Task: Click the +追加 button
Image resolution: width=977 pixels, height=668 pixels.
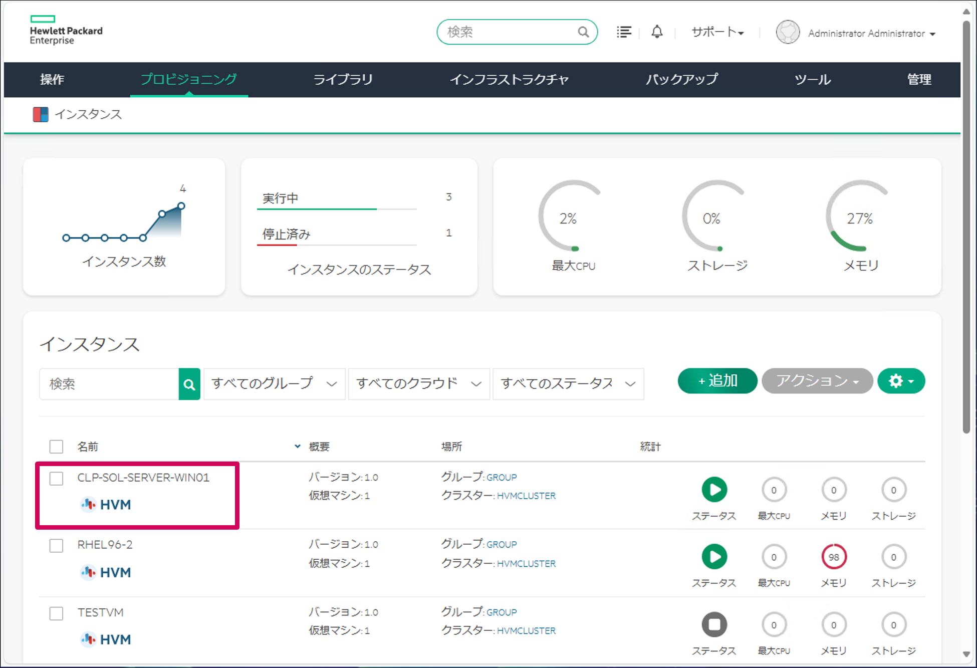Action: [717, 381]
